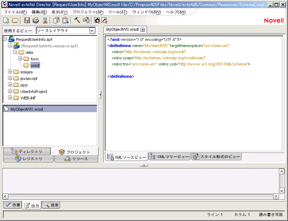
Task: Switch to the プロジェクト tab
Action: click(74, 152)
